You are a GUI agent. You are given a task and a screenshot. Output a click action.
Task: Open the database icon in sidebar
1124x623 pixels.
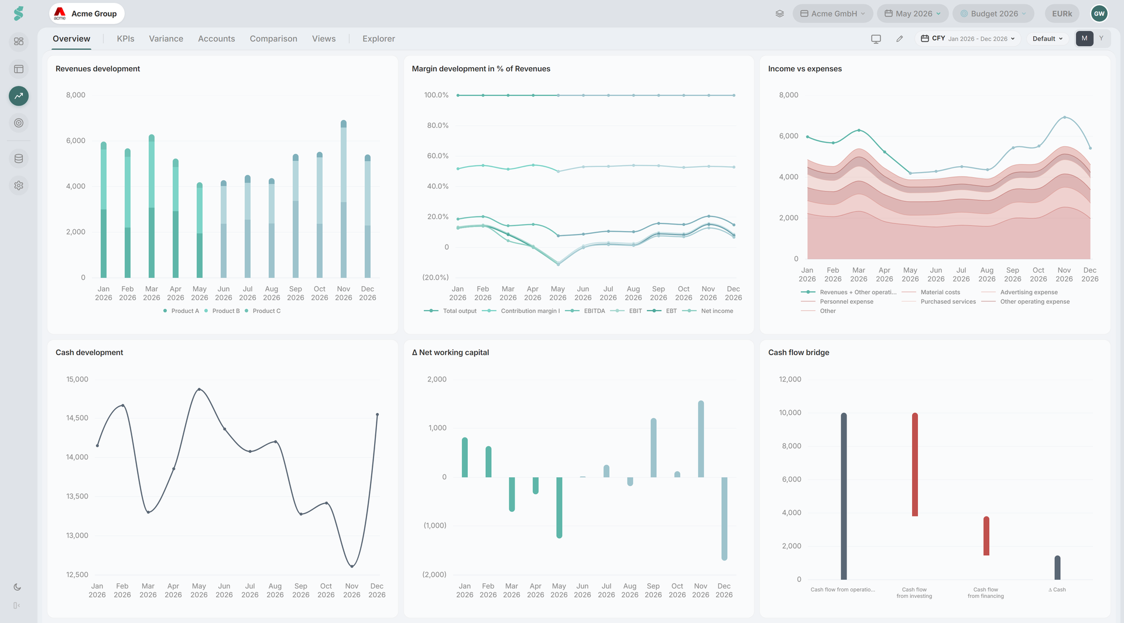pyautogui.click(x=19, y=159)
